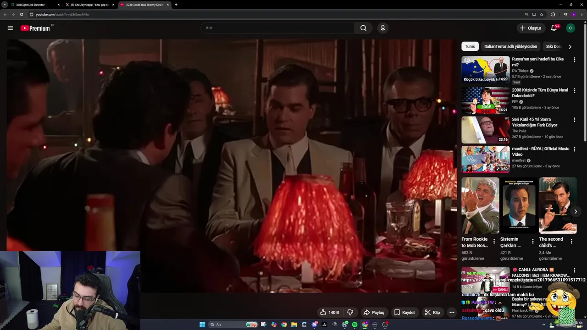The height and width of the screenshot is (330, 587).
Task: Open a new browser tab
Action: pos(176,5)
